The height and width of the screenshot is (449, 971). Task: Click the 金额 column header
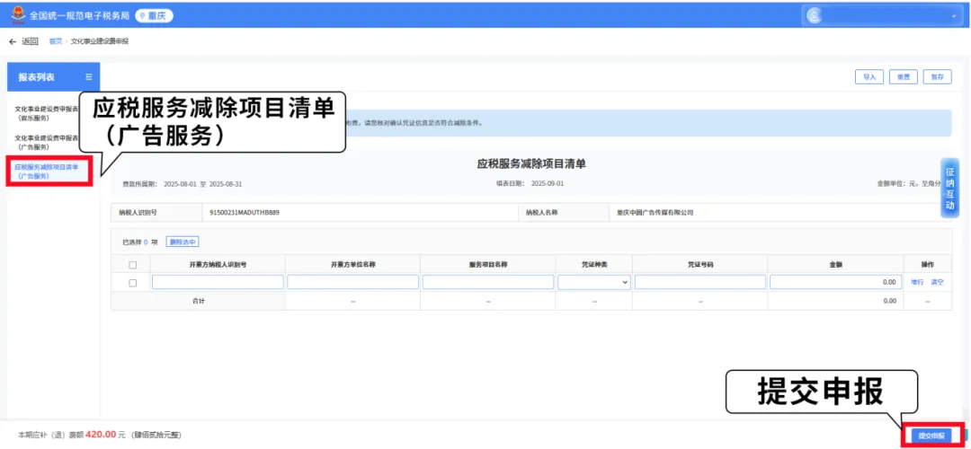tap(835, 265)
